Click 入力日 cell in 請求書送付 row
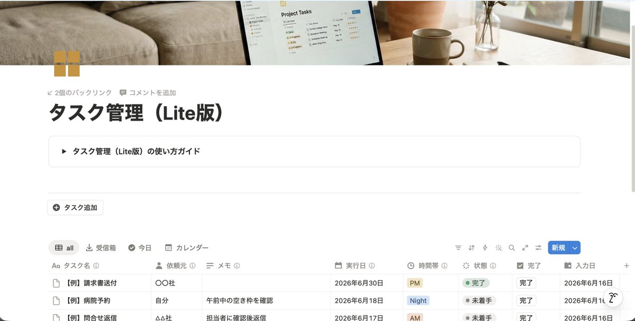Viewport: 635px width, 321px height. pyautogui.click(x=589, y=283)
